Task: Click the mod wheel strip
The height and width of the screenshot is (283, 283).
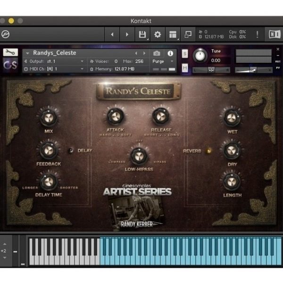Action: pos(23,251)
